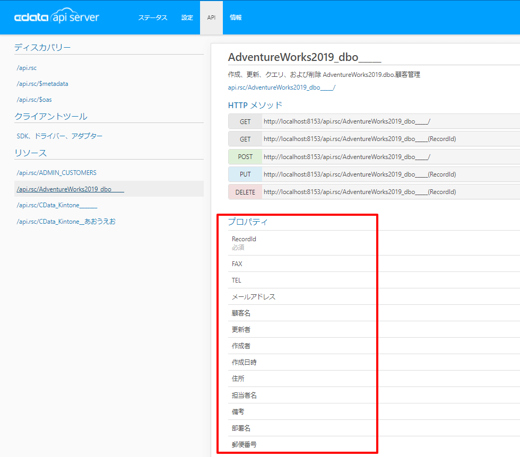Screen dimensions: 520x457
Task: Select the 郵便番号 property row
Action: pos(374,444)
